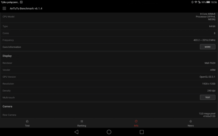This screenshot has height=136, width=218.
Task: Tap the Wi-Fi status icon
Action: pos(196,2)
